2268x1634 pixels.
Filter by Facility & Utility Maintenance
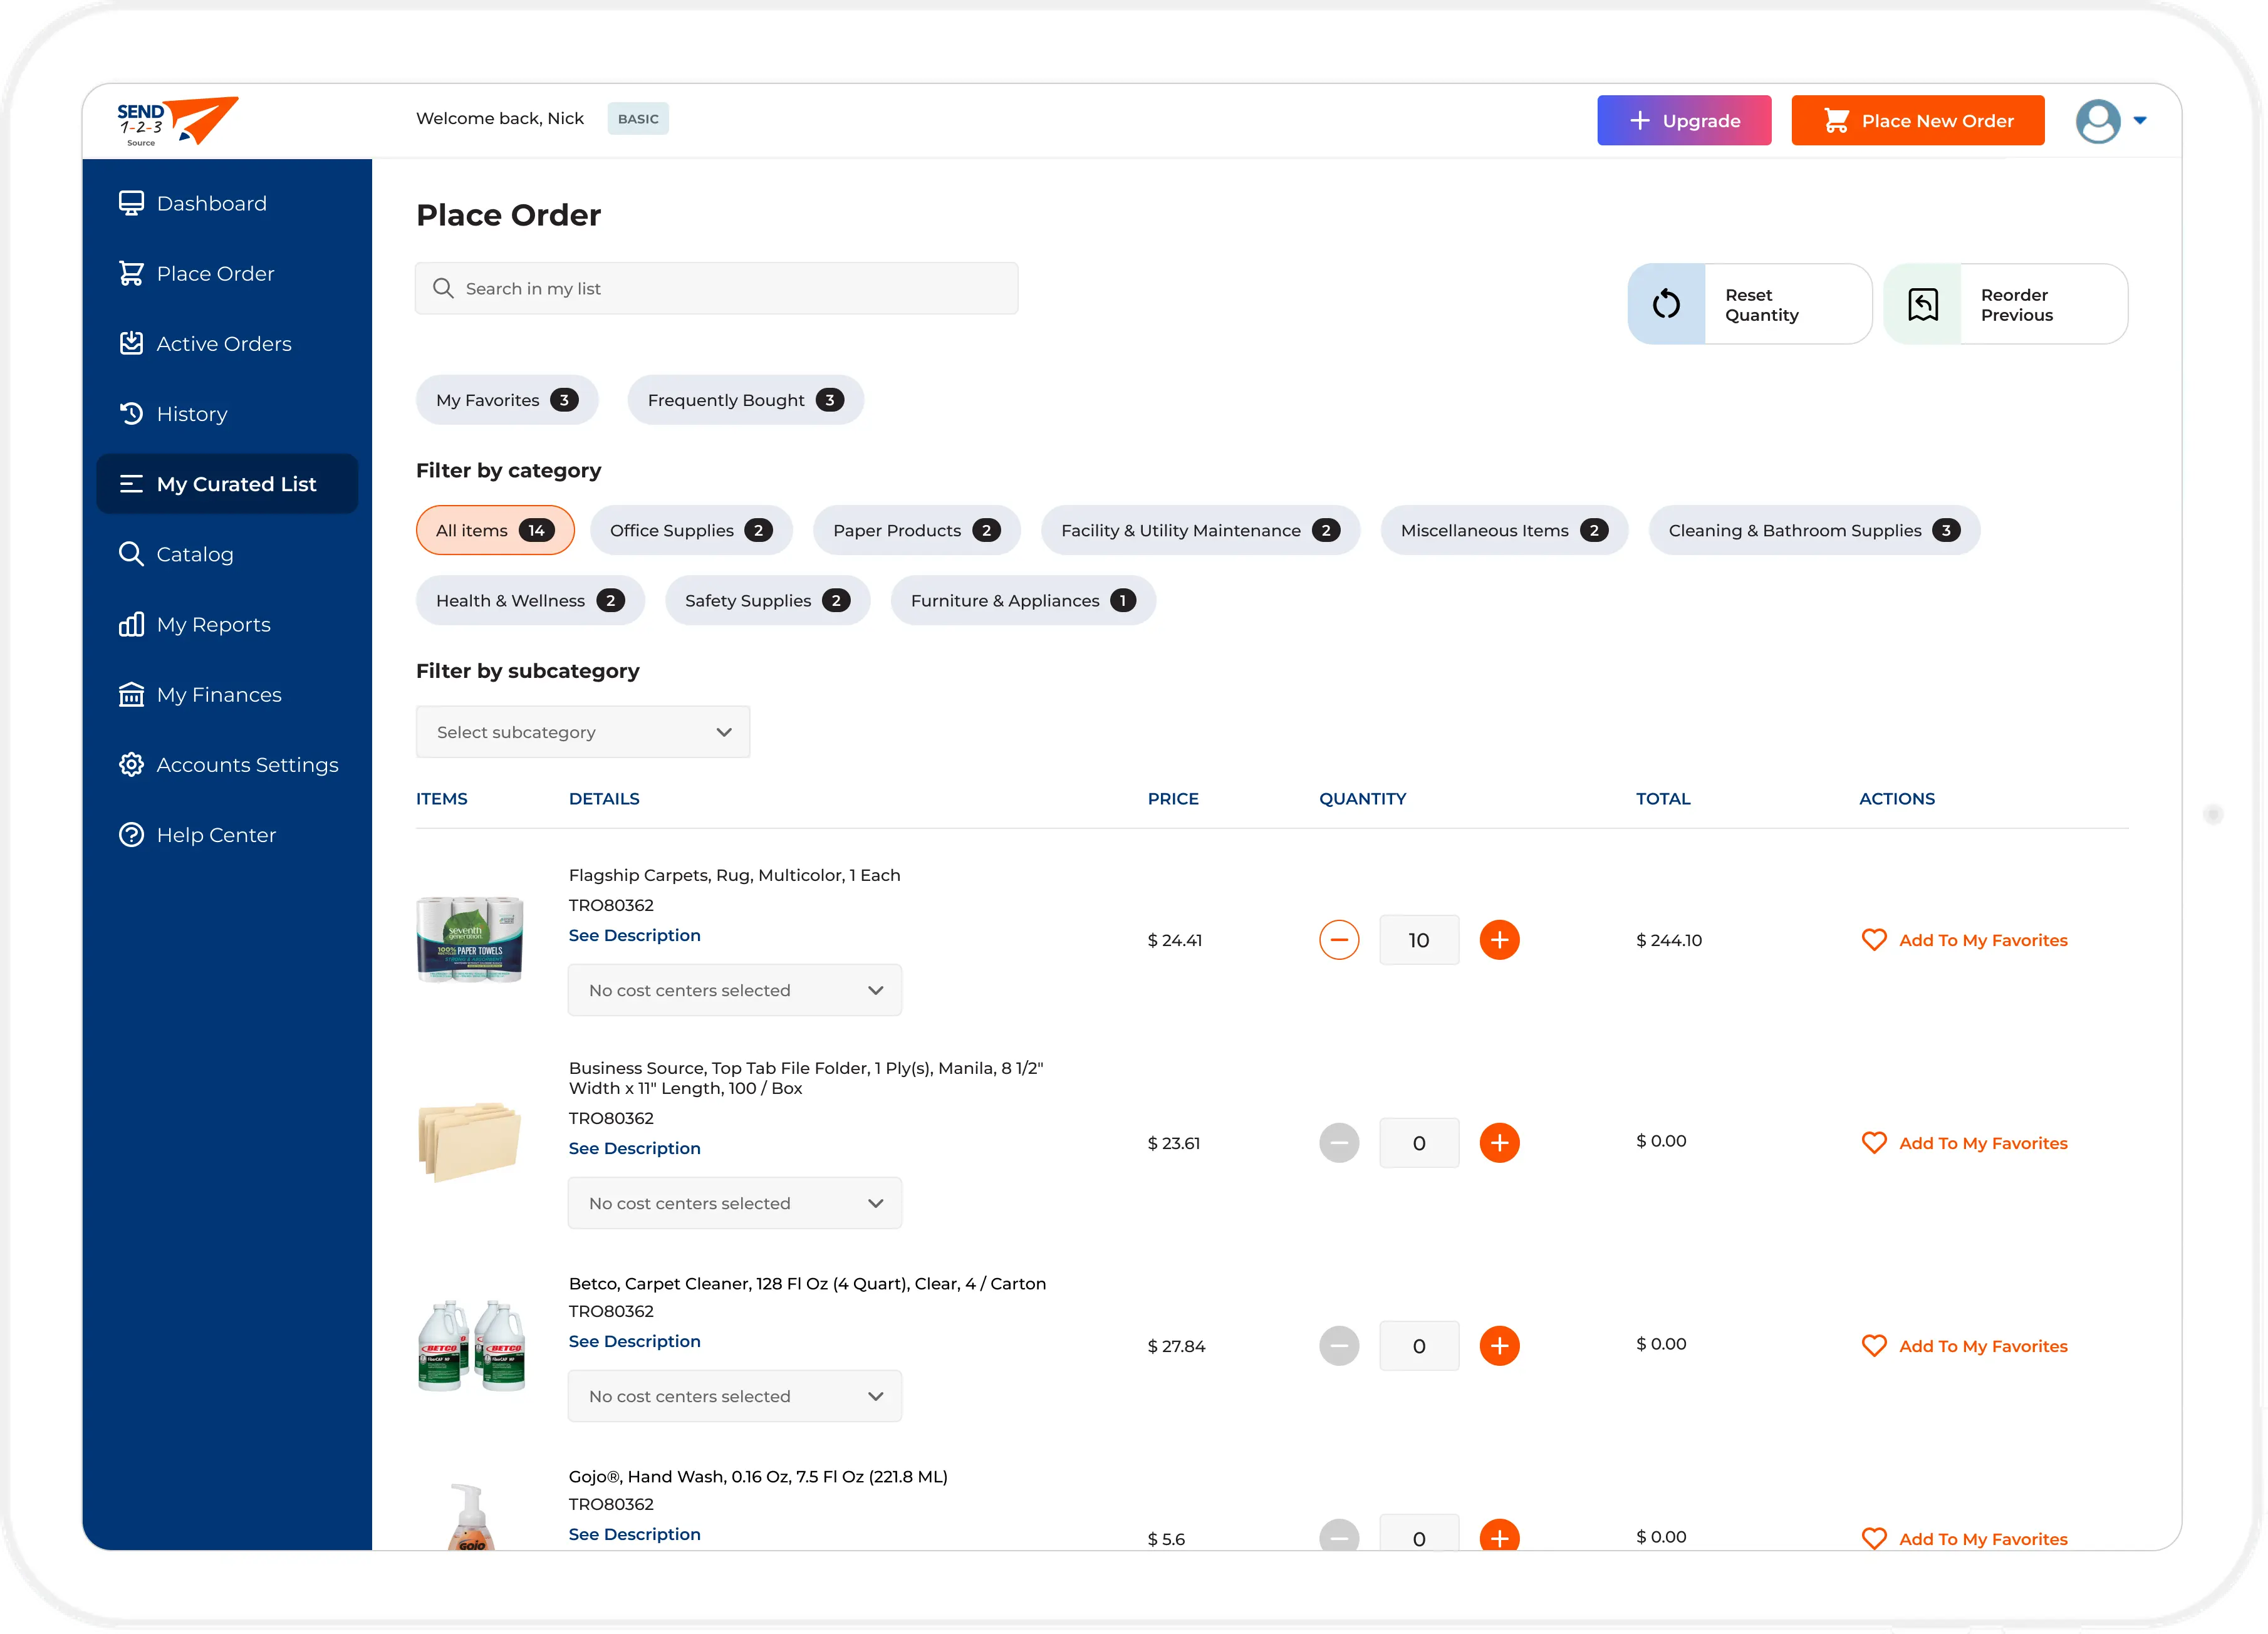(1200, 530)
